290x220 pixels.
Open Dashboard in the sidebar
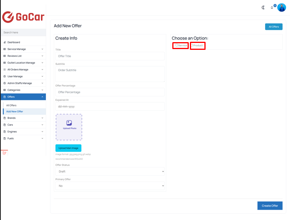[x=23, y=42]
